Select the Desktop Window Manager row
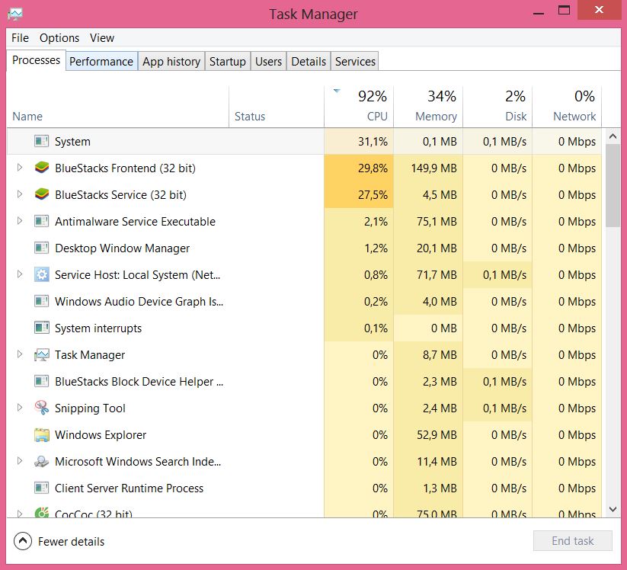Screen dimensions: 627x570 coord(304,248)
